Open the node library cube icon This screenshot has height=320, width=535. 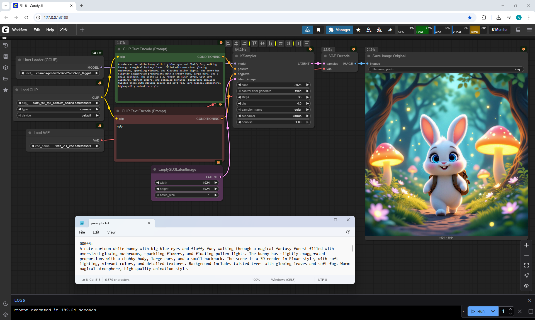[6, 68]
